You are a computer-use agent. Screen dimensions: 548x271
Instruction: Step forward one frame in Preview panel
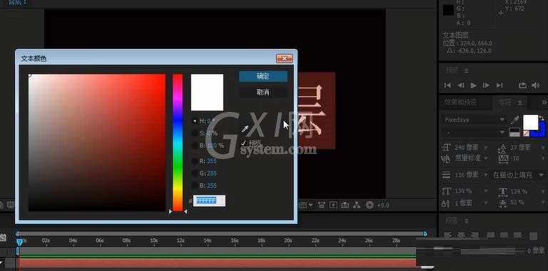(486, 85)
